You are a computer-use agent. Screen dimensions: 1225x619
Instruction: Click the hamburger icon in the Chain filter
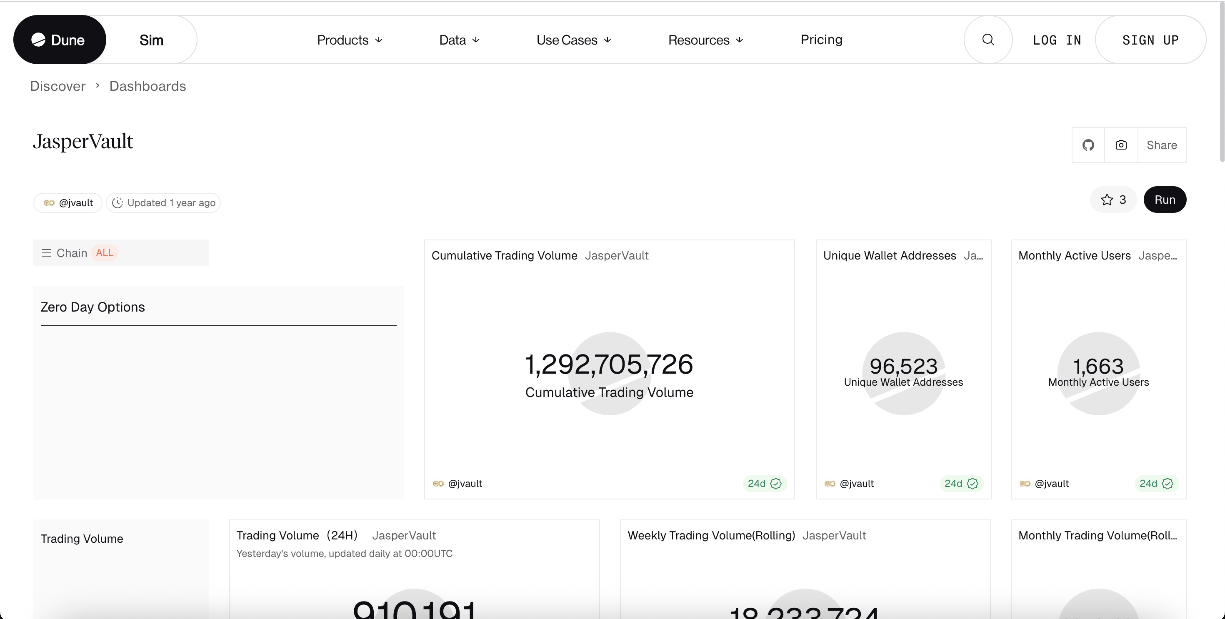46,252
